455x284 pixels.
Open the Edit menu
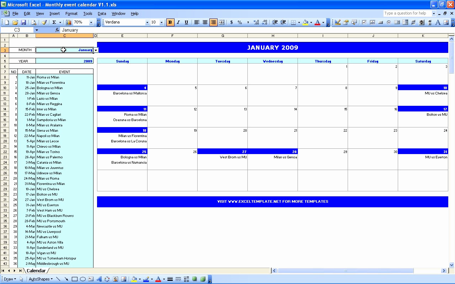pyautogui.click(x=27, y=13)
